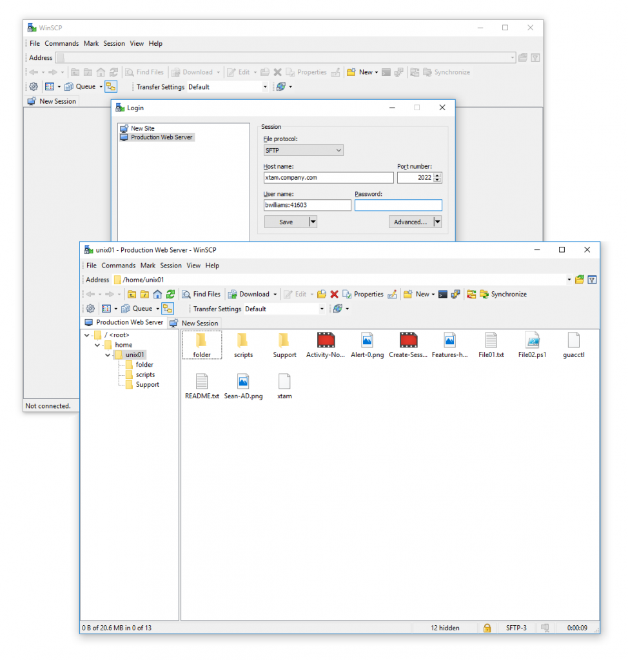This screenshot has height=660, width=628.
Task: Click the red X delete icon
Action: click(334, 295)
